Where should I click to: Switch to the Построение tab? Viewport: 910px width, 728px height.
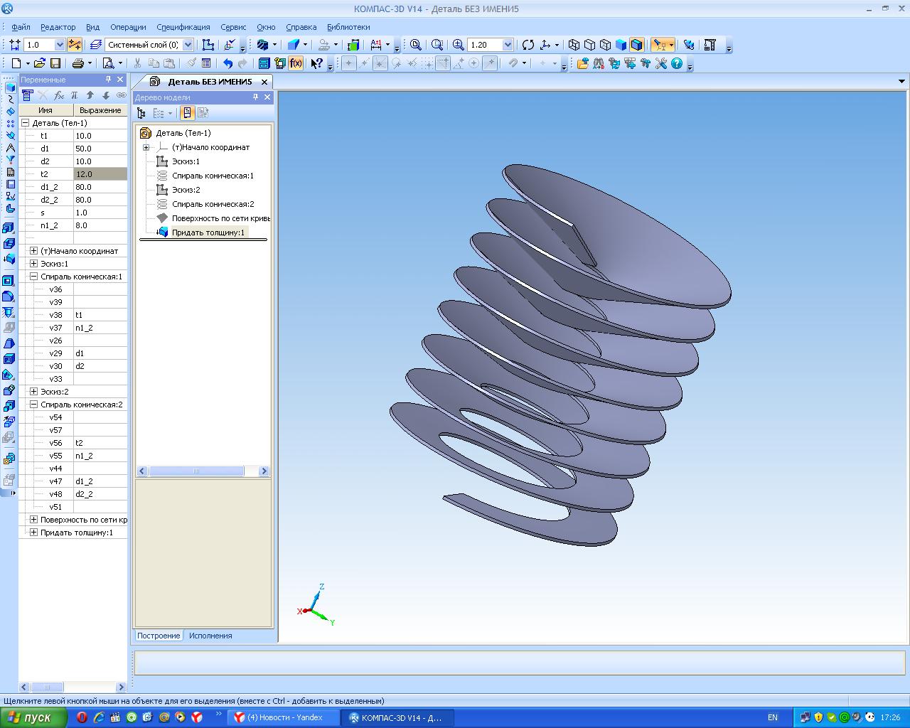coord(159,636)
